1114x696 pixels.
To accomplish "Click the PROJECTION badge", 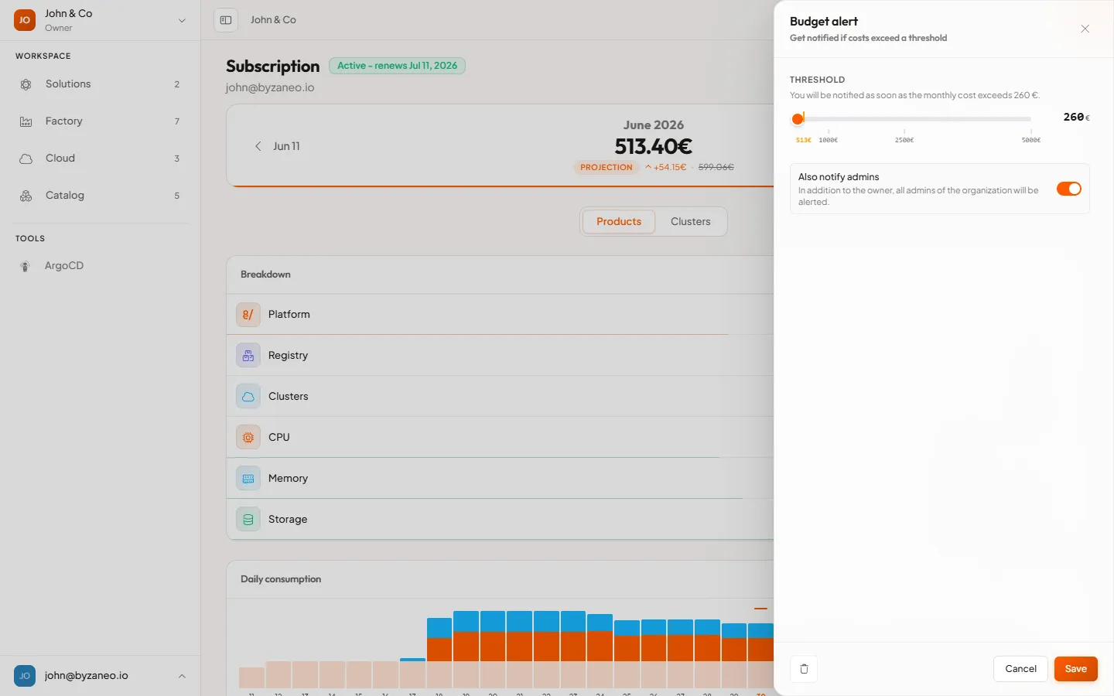I will tap(607, 167).
